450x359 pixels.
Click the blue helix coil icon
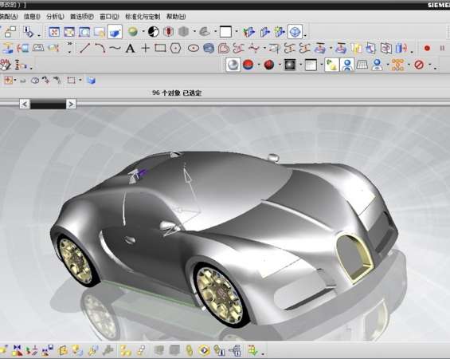pos(209,49)
